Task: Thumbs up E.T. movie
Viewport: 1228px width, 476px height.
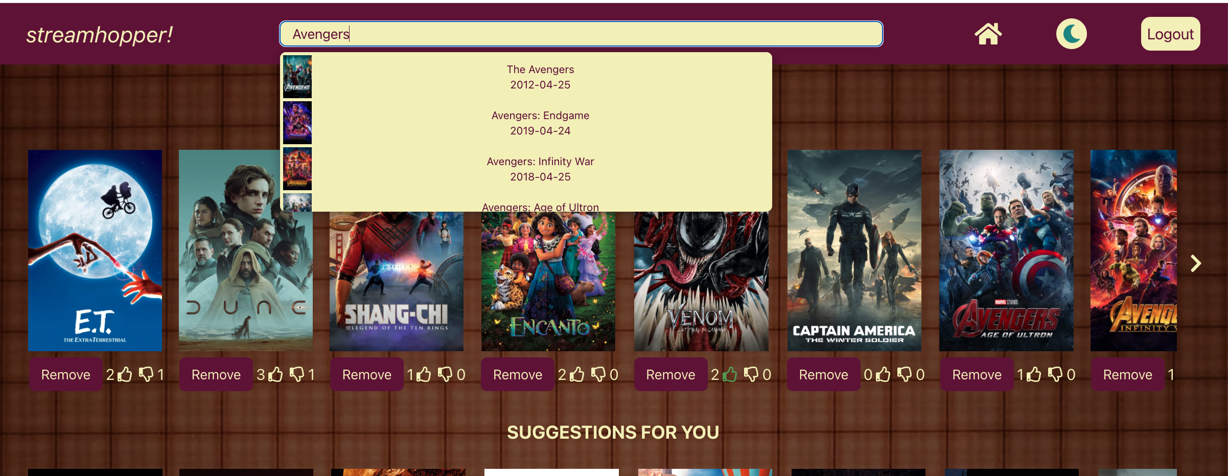Action: [125, 375]
